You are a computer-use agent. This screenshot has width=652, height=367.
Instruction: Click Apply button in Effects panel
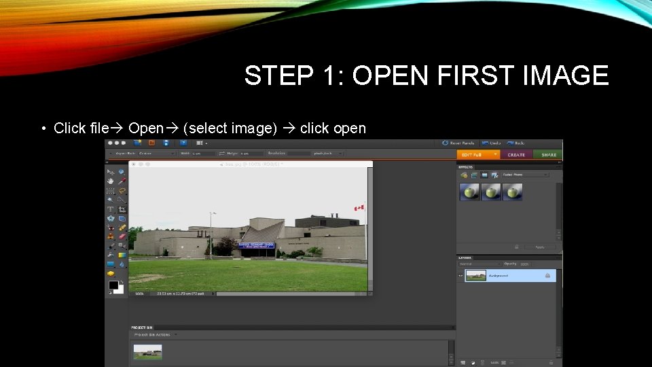539,247
